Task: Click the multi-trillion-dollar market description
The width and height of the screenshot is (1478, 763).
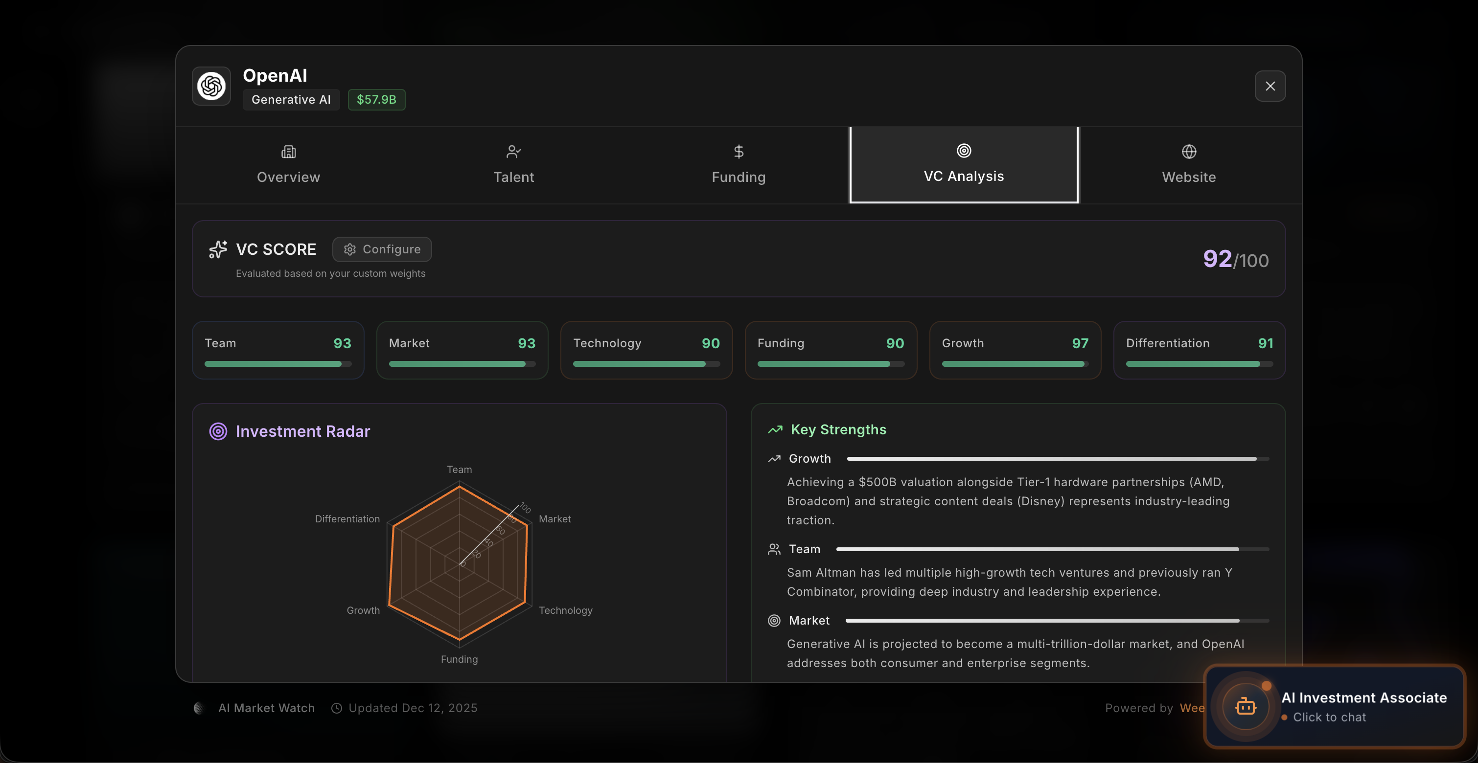Action: pyautogui.click(x=1016, y=653)
